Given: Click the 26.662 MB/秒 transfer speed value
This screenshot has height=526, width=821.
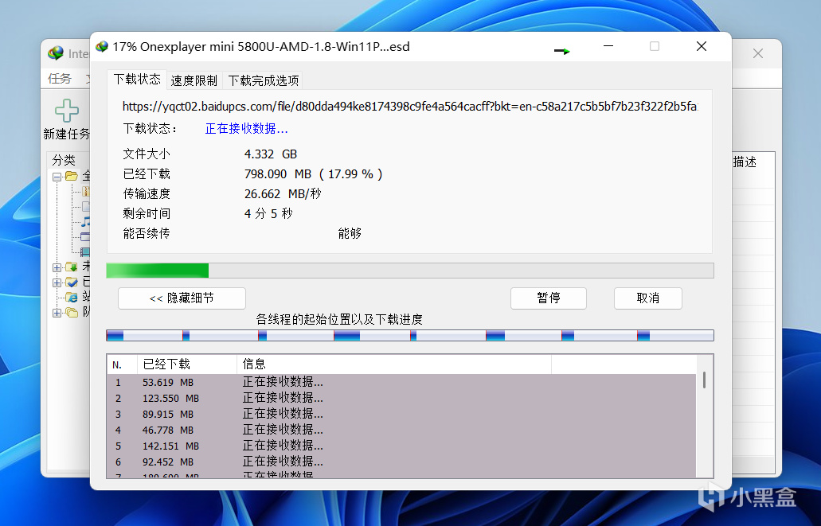Looking at the screenshot, I should (282, 194).
